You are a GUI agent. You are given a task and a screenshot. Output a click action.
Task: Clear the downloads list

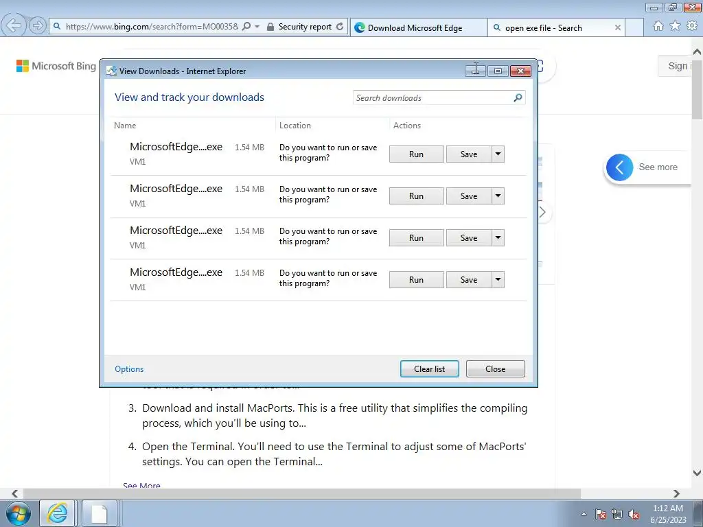[430, 368]
